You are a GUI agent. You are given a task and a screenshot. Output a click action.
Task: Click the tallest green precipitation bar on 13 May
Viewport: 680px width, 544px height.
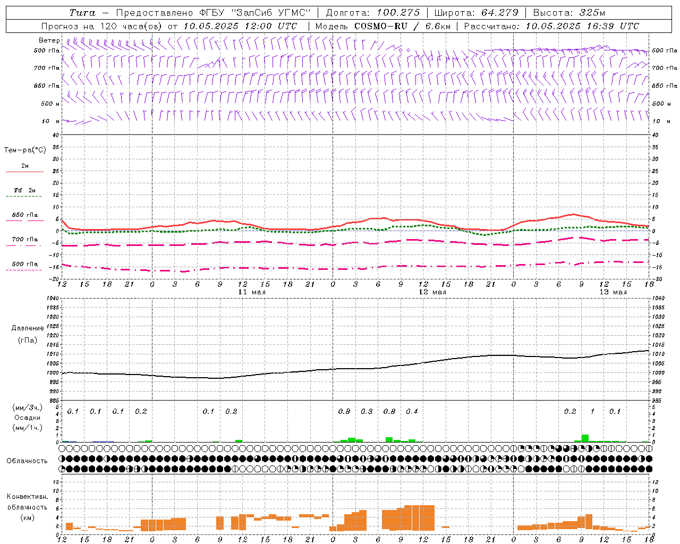pos(585,438)
